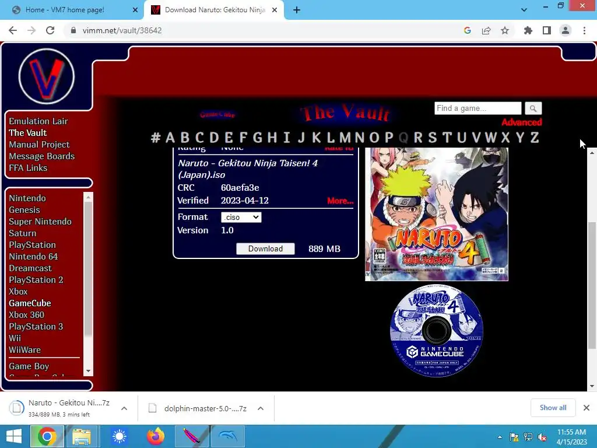Select Xbox 360 in console list
Viewport: 597px width, 448px height.
tap(27, 315)
